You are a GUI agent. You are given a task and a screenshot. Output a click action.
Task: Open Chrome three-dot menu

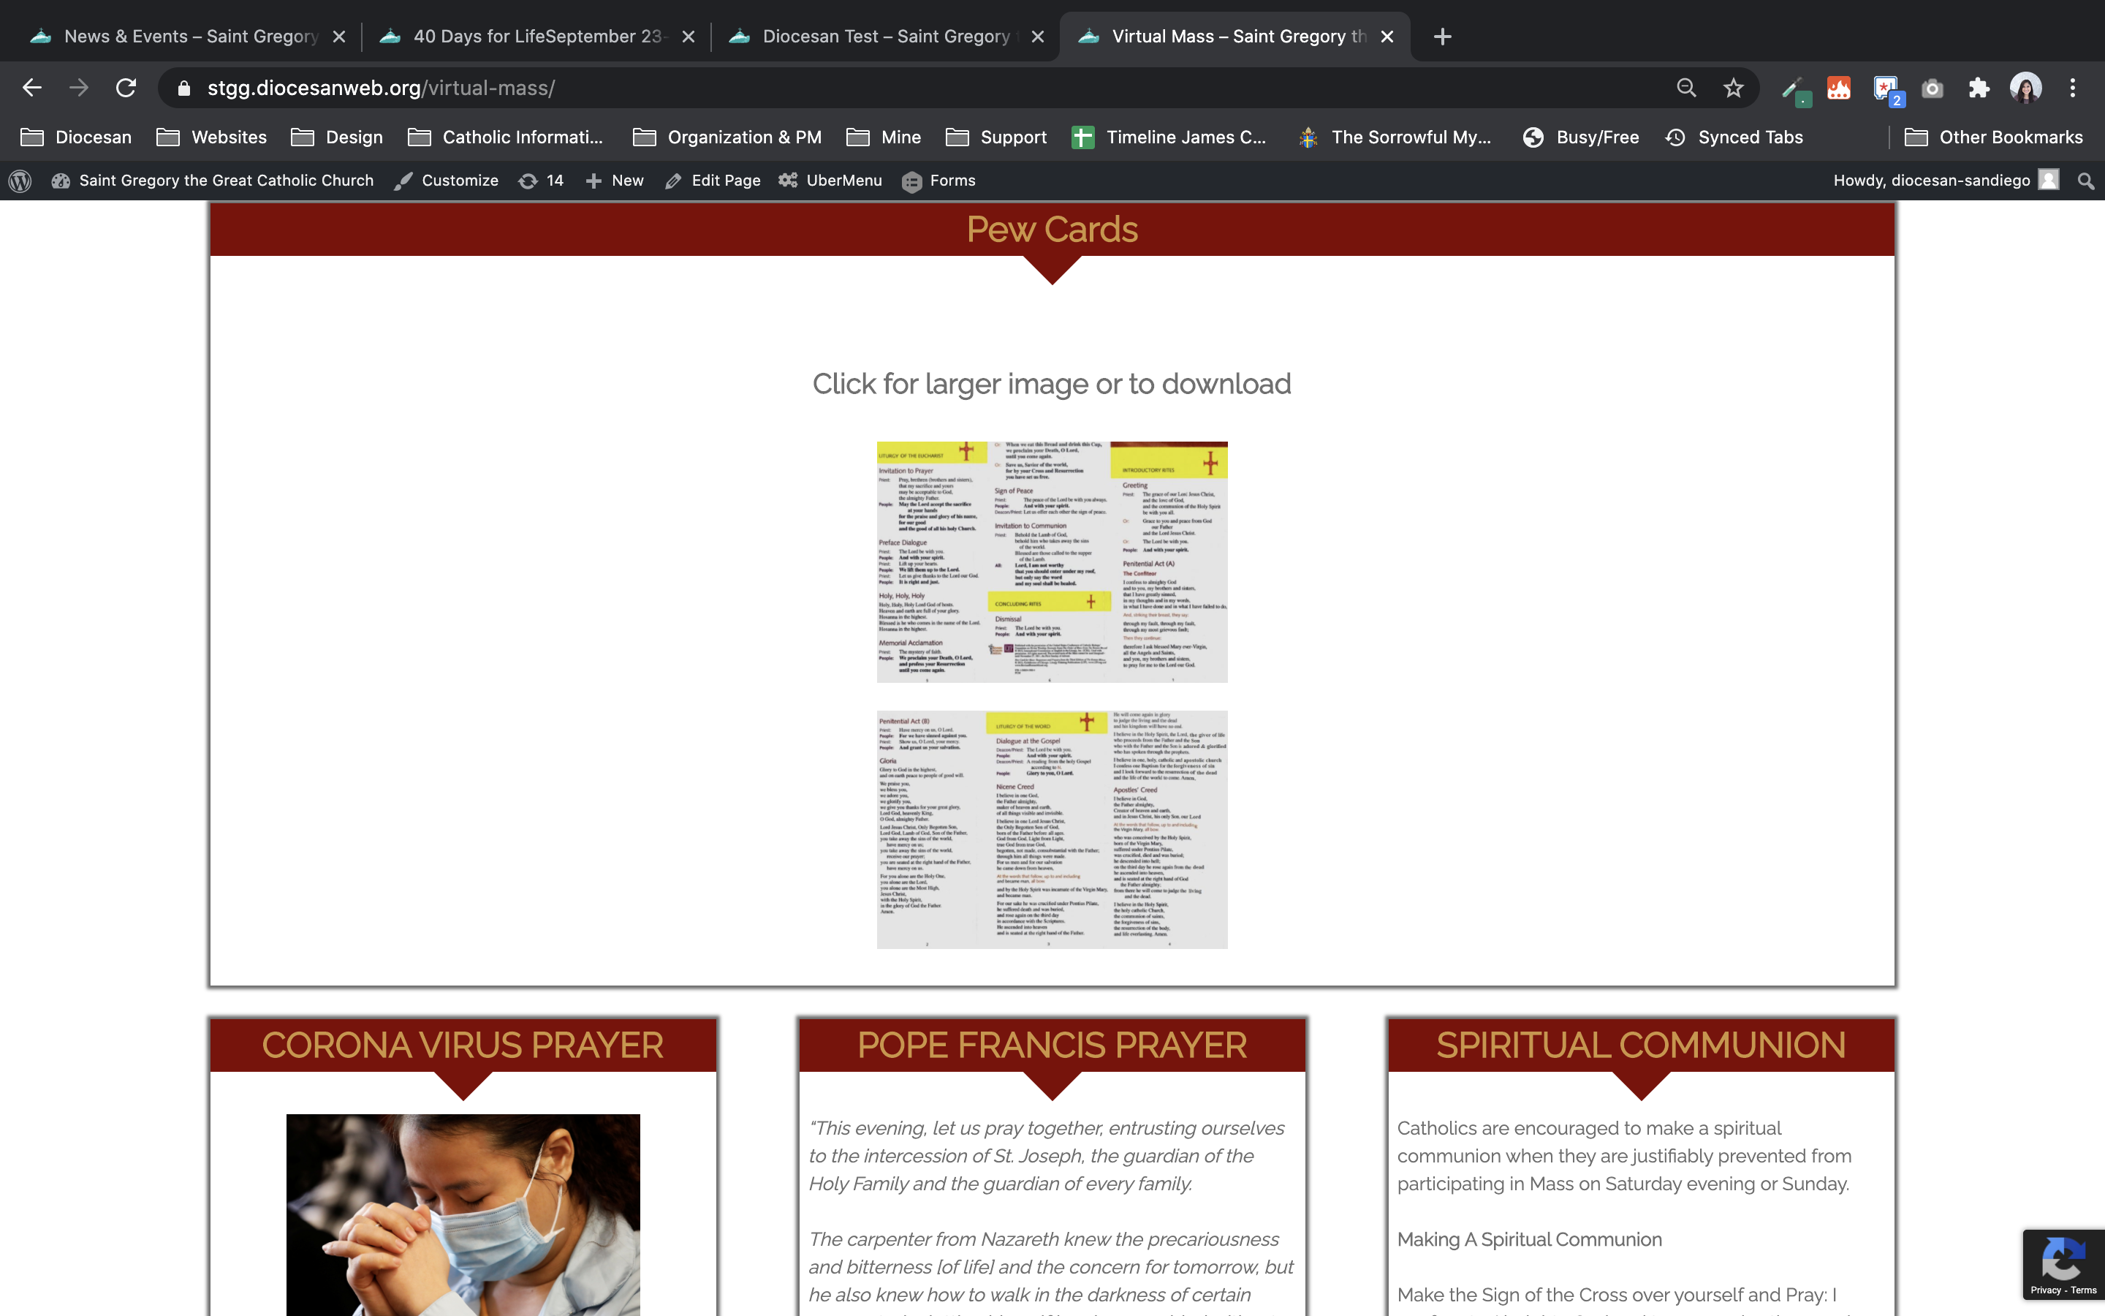pyautogui.click(x=2073, y=88)
